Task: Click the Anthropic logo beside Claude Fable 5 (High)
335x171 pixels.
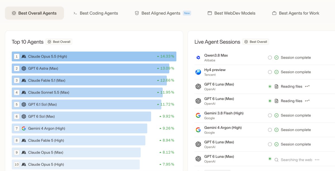Action: [24, 140]
